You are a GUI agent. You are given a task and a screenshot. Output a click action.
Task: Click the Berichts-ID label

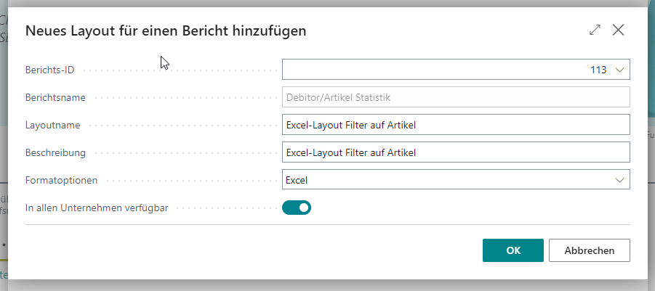click(x=49, y=70)
